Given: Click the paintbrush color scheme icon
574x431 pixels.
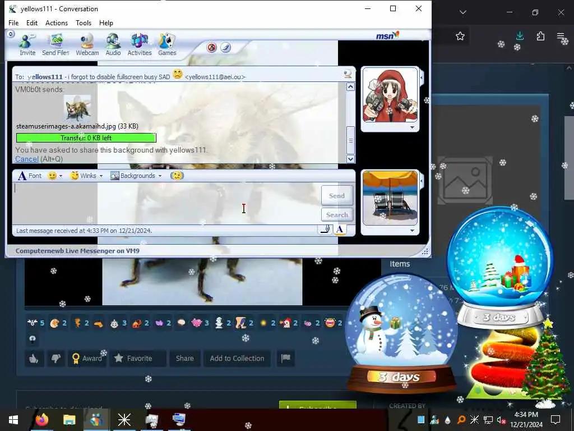Looking at the screenshot, I should point(225,47).
